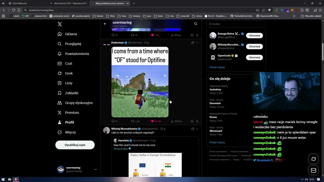This screenshot has width=324, height=182.
Task: Go to Profil page
Action: 66,122
